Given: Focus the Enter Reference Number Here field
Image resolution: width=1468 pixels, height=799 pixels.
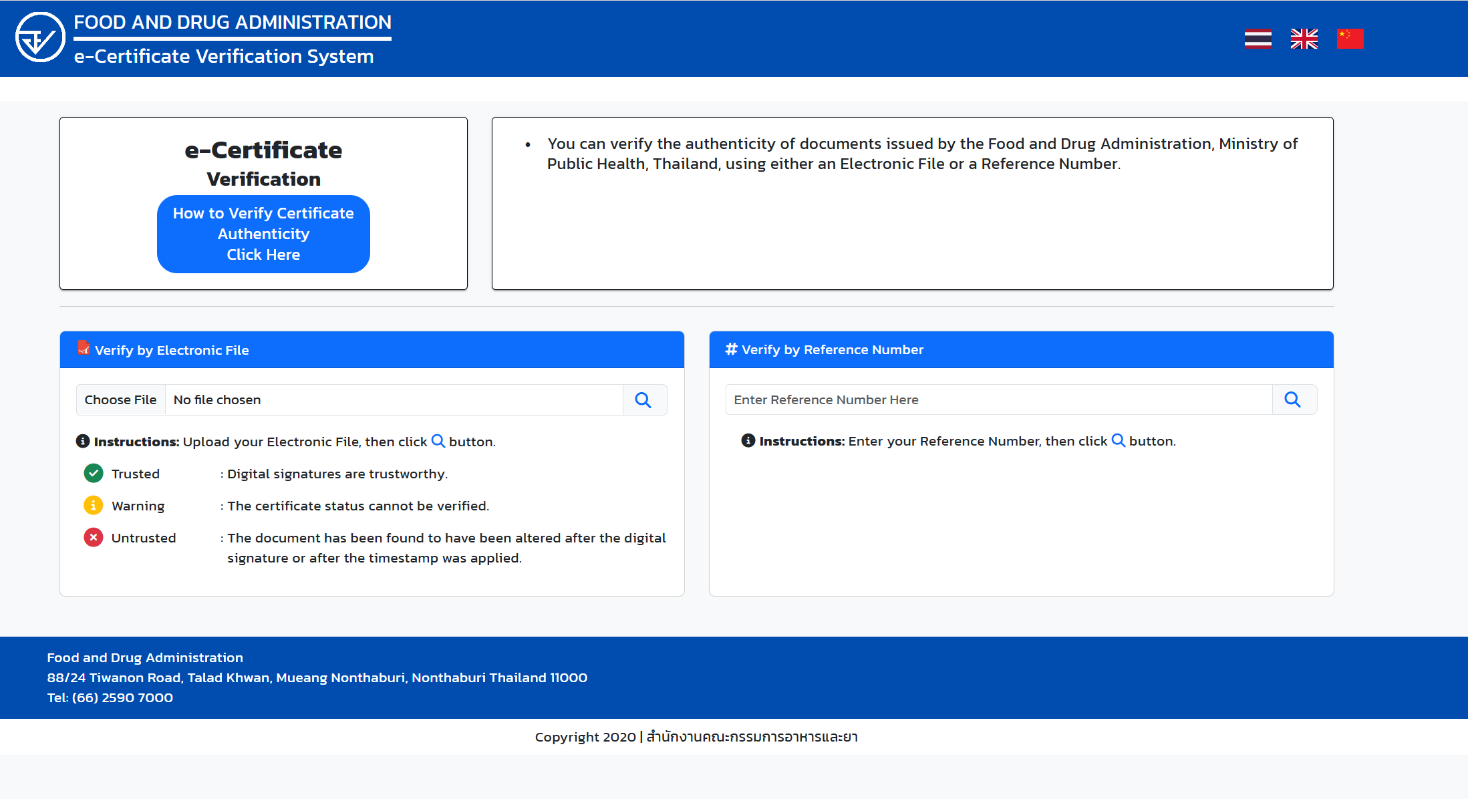Looking at the screenshot, I should click(x=998, y=400).
